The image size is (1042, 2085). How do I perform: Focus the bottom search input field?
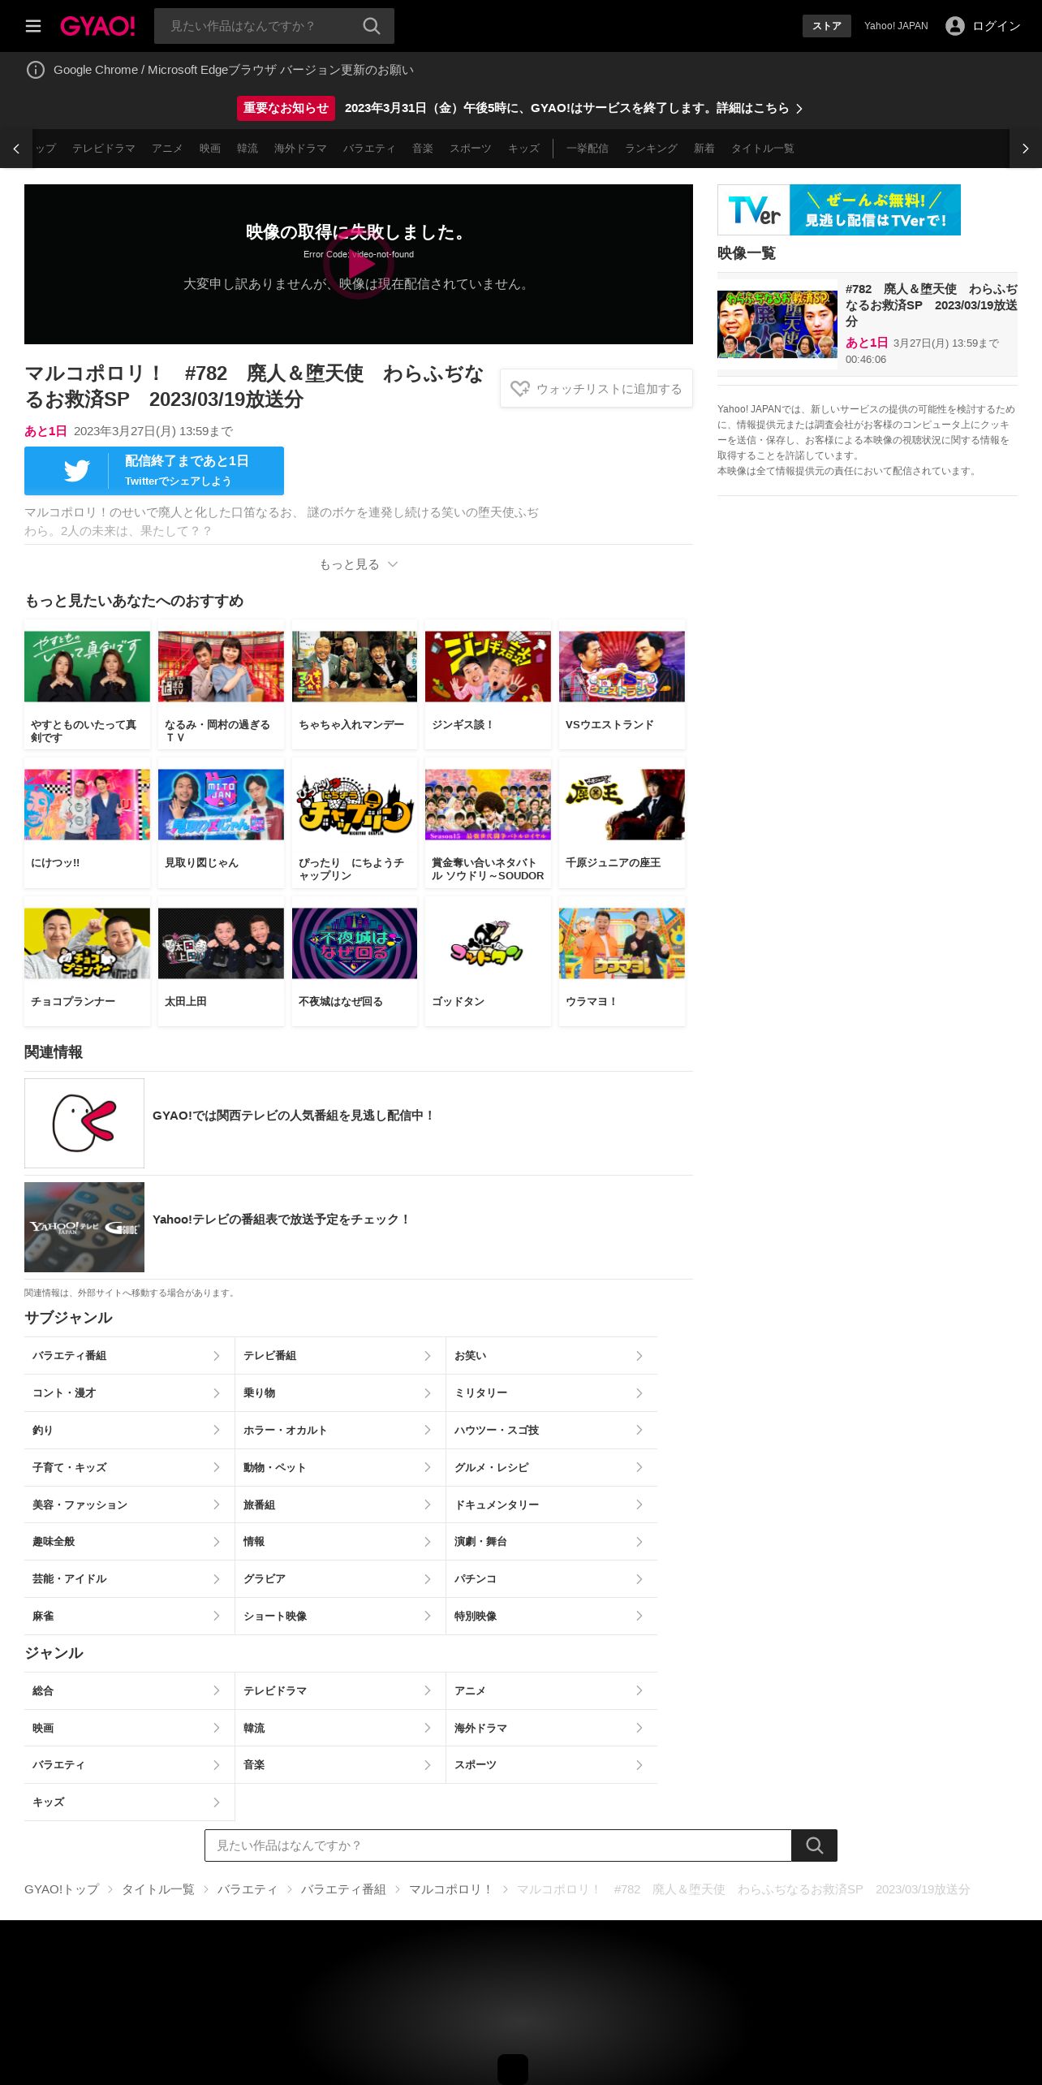pyautogui.click(x=498, y=1845)
